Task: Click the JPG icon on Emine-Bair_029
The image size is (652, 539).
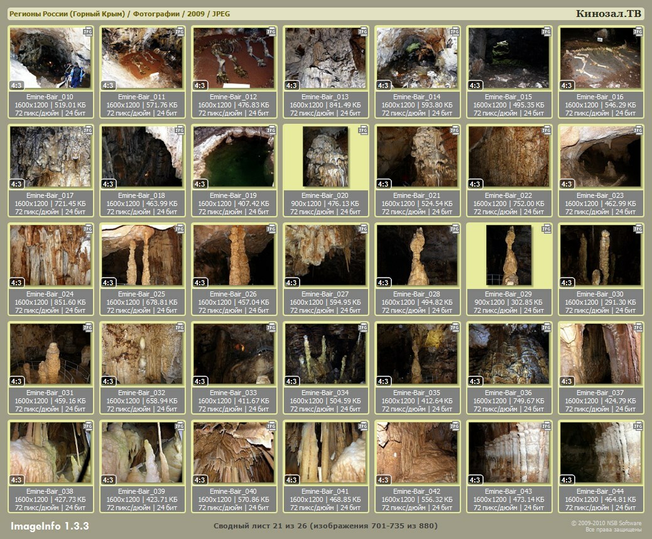Action: click(546, 229)
